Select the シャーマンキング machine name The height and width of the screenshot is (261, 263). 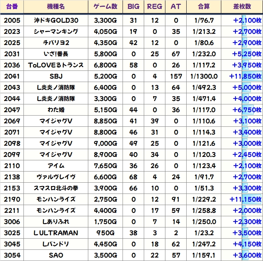[x=56, y=32]
